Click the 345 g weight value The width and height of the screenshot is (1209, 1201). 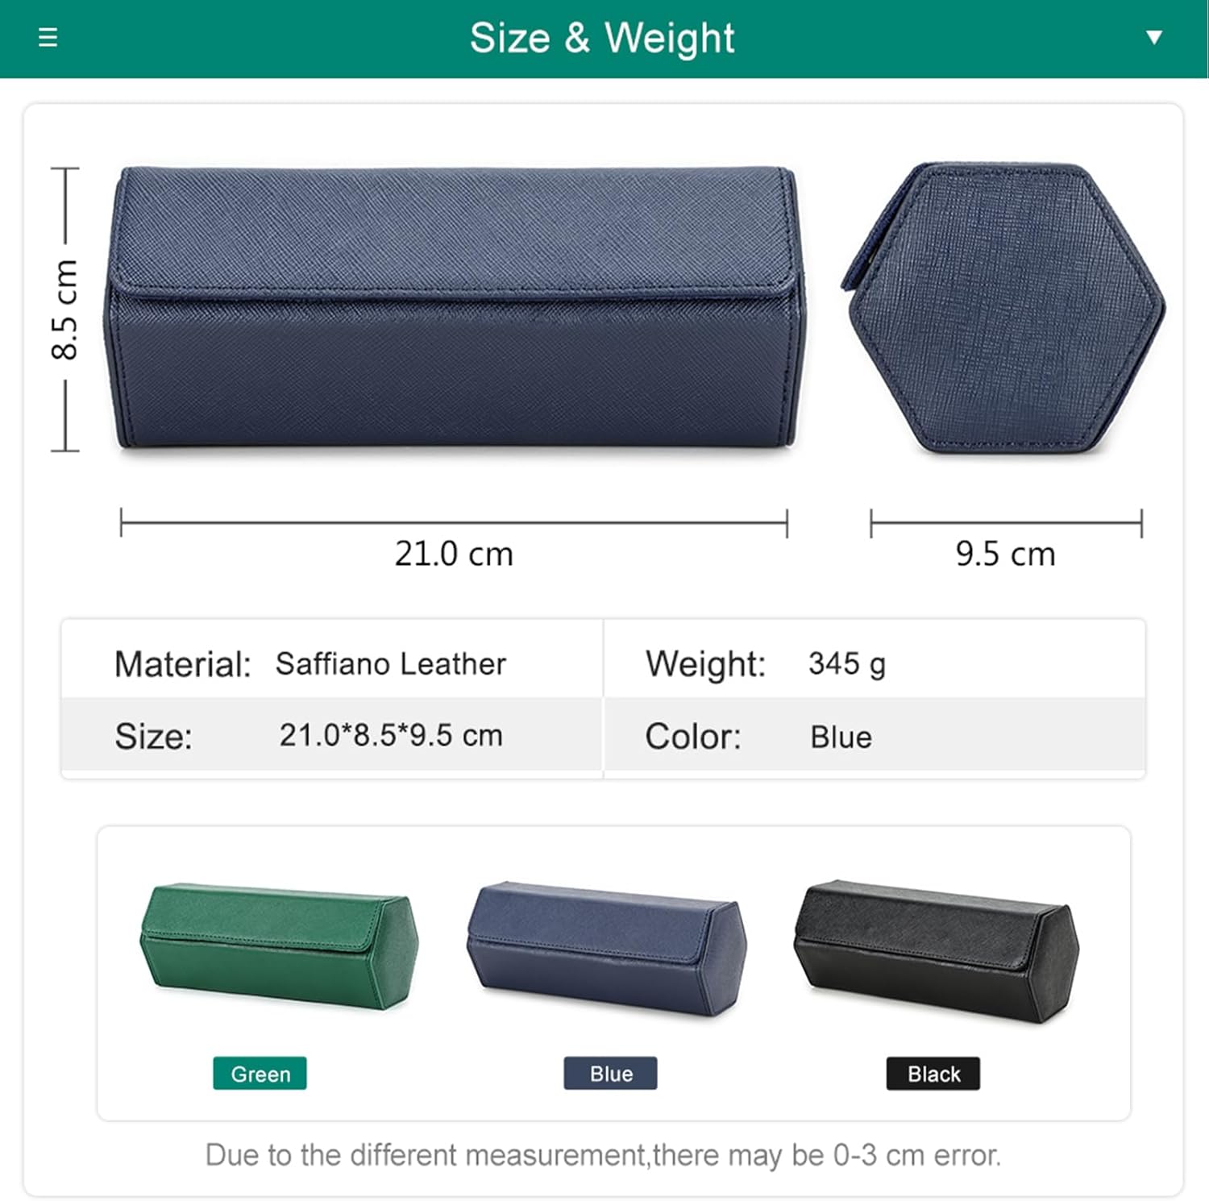(x=847, y=665)
